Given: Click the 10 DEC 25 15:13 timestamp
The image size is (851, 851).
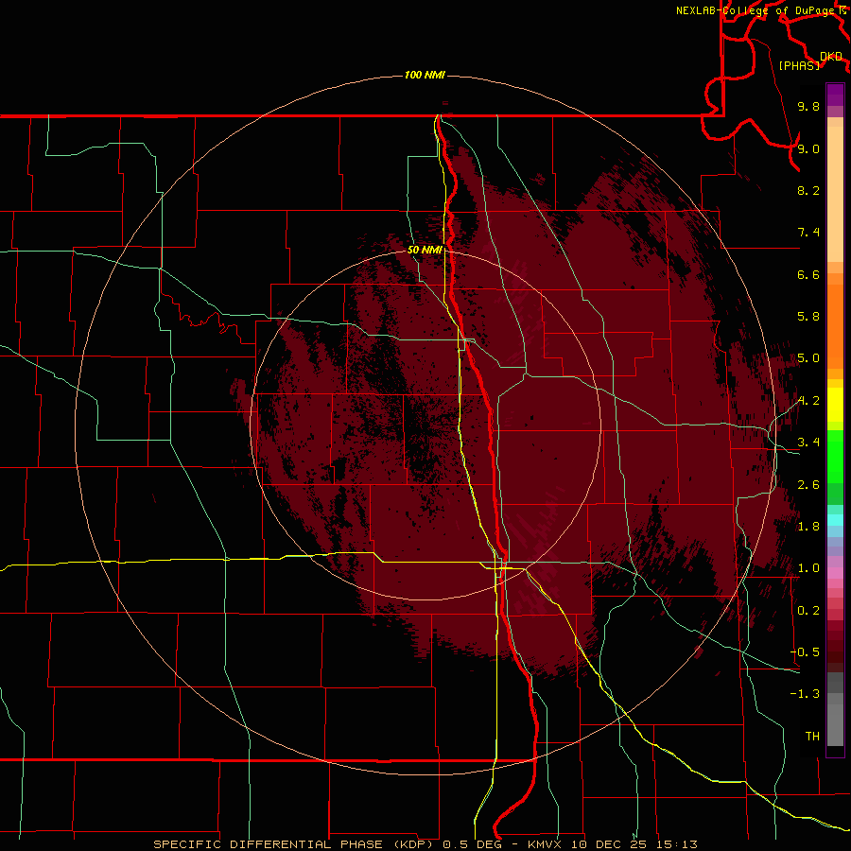Looking at the screenshot, I should pyautogui.click(x=634, y=844).
